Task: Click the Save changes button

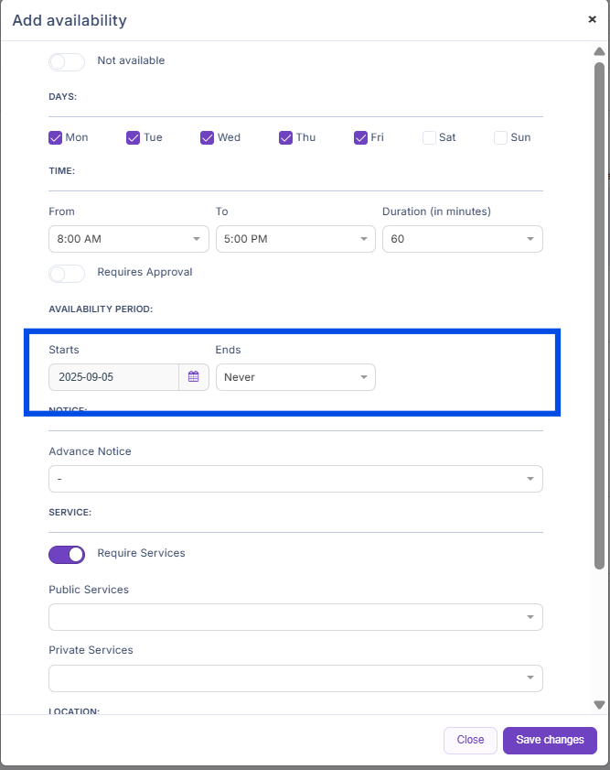Action: point(550,740)
